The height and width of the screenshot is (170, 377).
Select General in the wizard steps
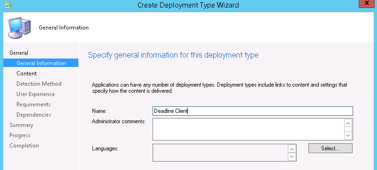19,53
